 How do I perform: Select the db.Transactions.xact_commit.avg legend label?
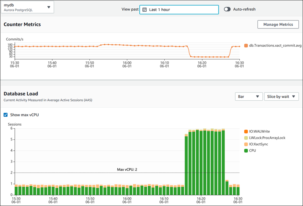point(273,46)
